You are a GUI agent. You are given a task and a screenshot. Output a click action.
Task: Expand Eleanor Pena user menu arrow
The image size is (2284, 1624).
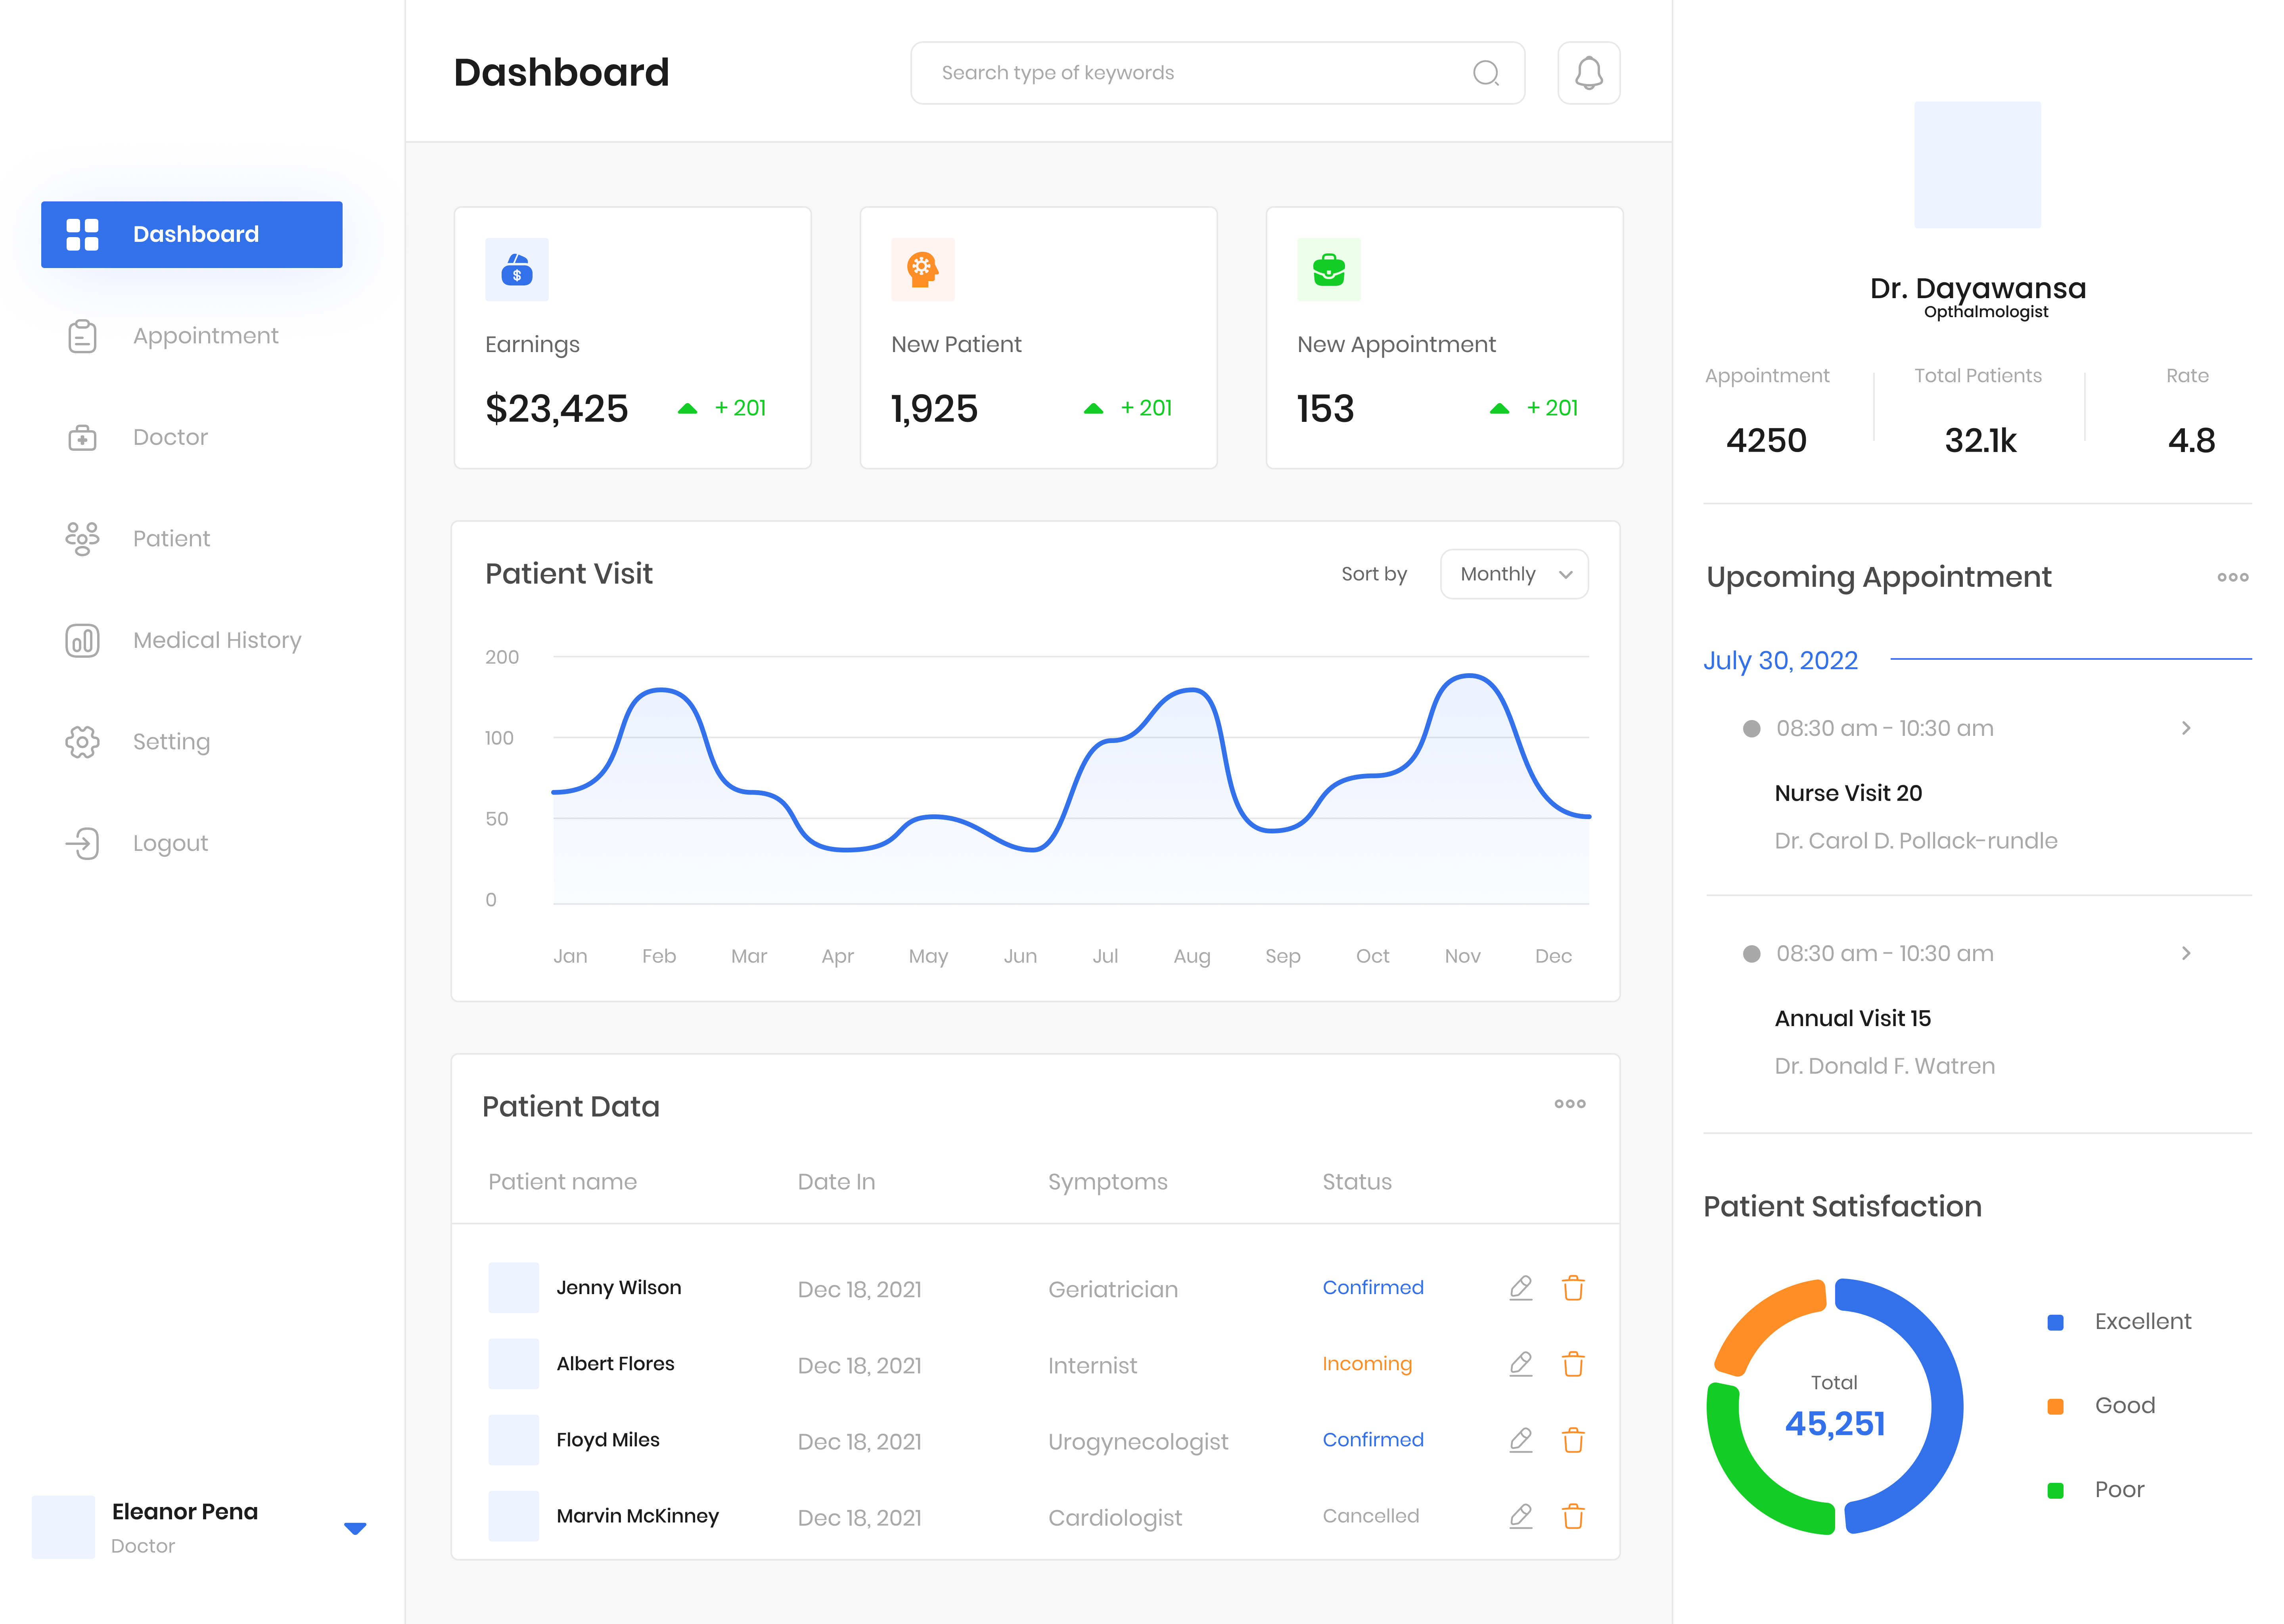click(355, 1528)
